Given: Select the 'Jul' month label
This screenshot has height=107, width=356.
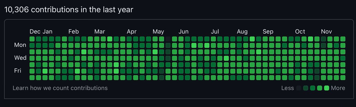Looking at the screenshot, I should point(215,32).
